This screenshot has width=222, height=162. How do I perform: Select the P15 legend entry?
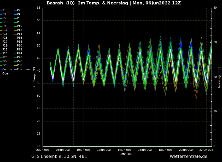coord(5,38)
